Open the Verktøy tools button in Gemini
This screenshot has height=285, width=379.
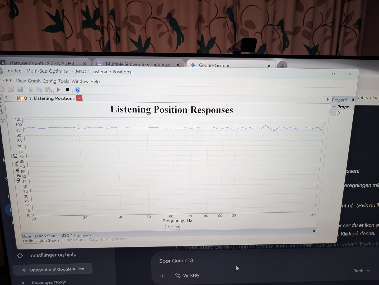click(187, 275)
